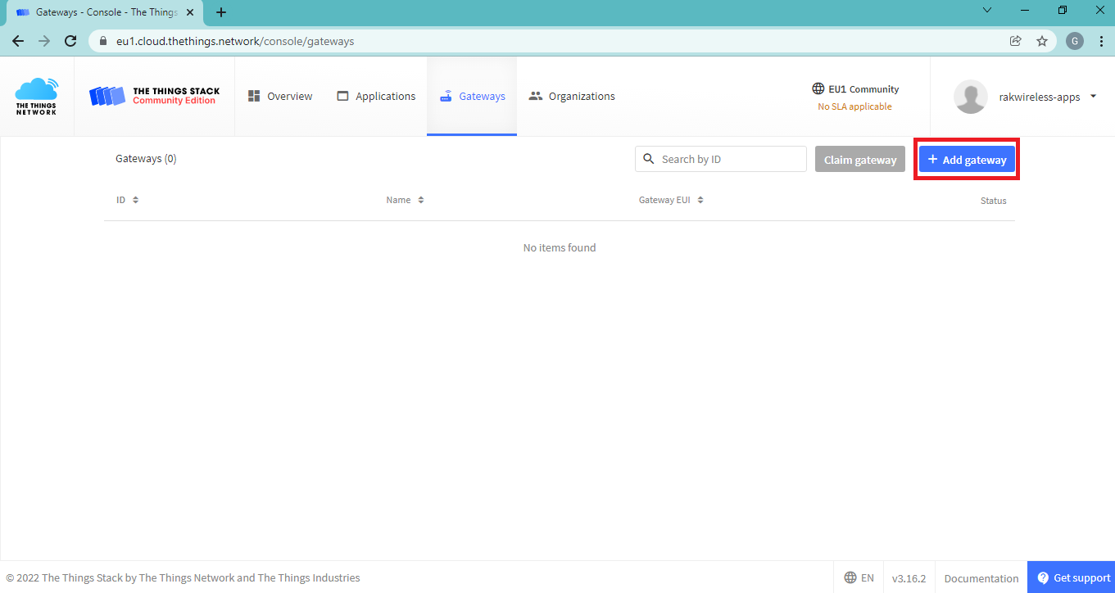The image size is (1115, 593).
Task: Open the Organizations tab
Action: (x=572, y=96)
